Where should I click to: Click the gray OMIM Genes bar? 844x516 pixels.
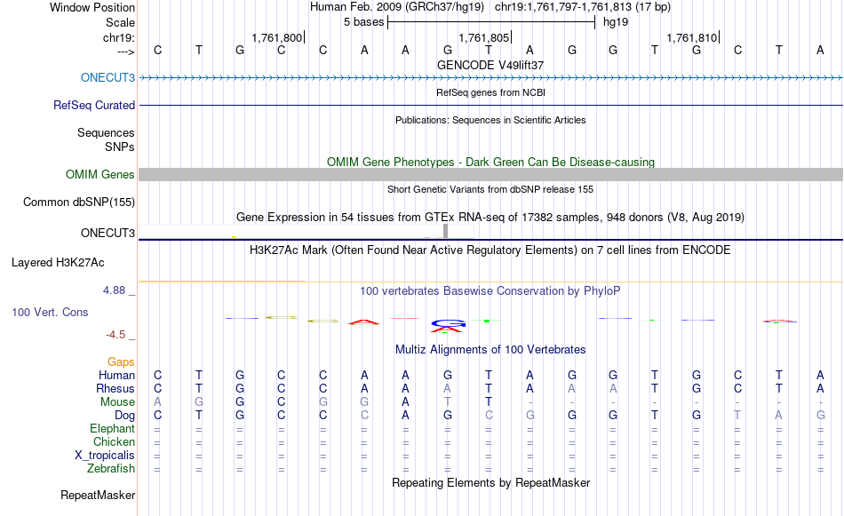click(490, 174)
